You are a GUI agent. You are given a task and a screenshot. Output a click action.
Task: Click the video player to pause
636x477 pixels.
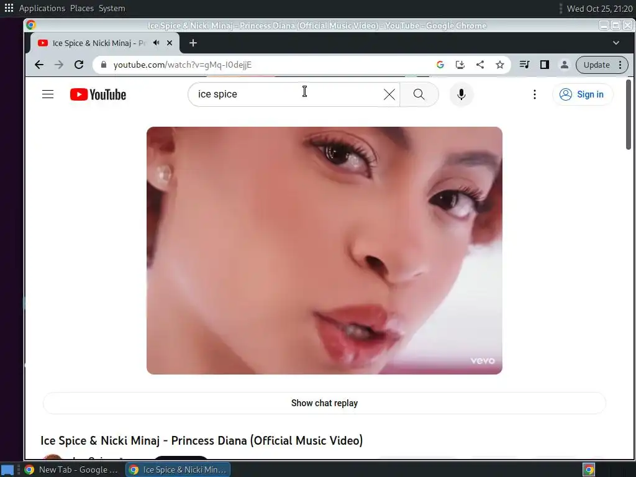click(324, 250)
